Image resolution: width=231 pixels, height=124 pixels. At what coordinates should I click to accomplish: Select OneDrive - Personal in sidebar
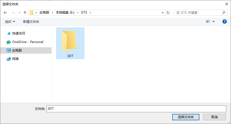pyautogui.click(x=28, y=42)
